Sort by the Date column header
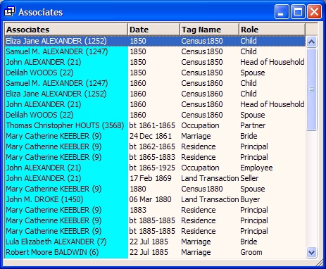The width and height of the screenshot is (326, 269). [x=153, y=30]
